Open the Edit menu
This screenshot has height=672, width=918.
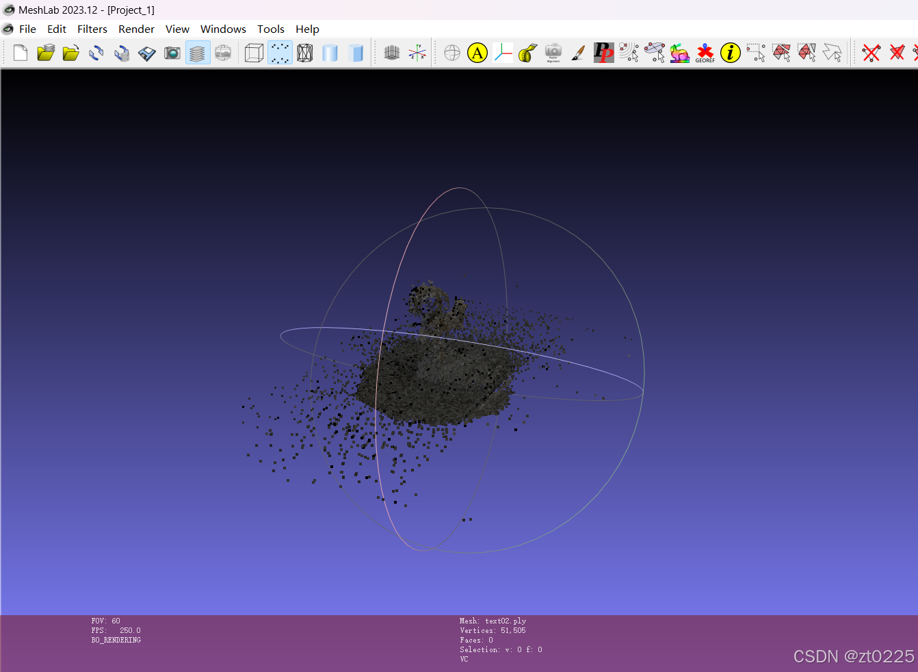[57, 29]
